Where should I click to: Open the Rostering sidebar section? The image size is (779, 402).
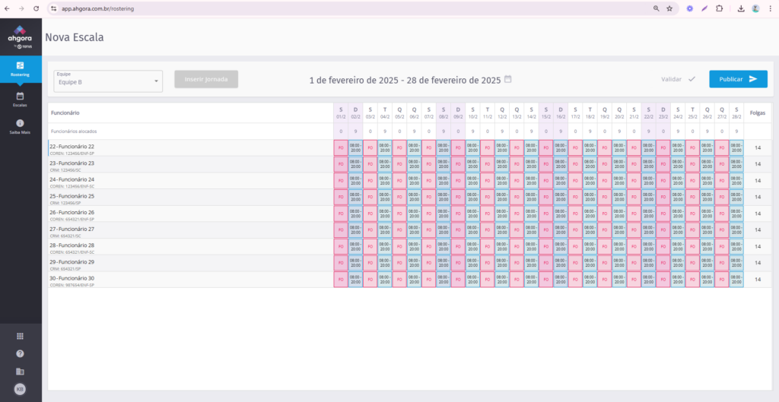[x=21, y=68]
